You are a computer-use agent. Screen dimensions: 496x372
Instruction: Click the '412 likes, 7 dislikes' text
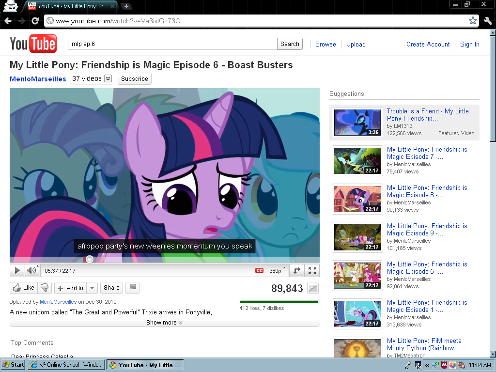click(x=262, y=308)
